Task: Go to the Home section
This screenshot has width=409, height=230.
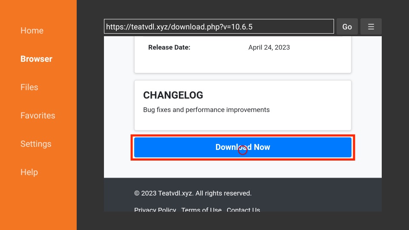Action: pos(32,31)
